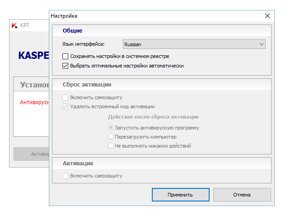The image size is (291, 216).
Task: Choose Перезагрузить компьютер radio option
Action: [111, 137]
